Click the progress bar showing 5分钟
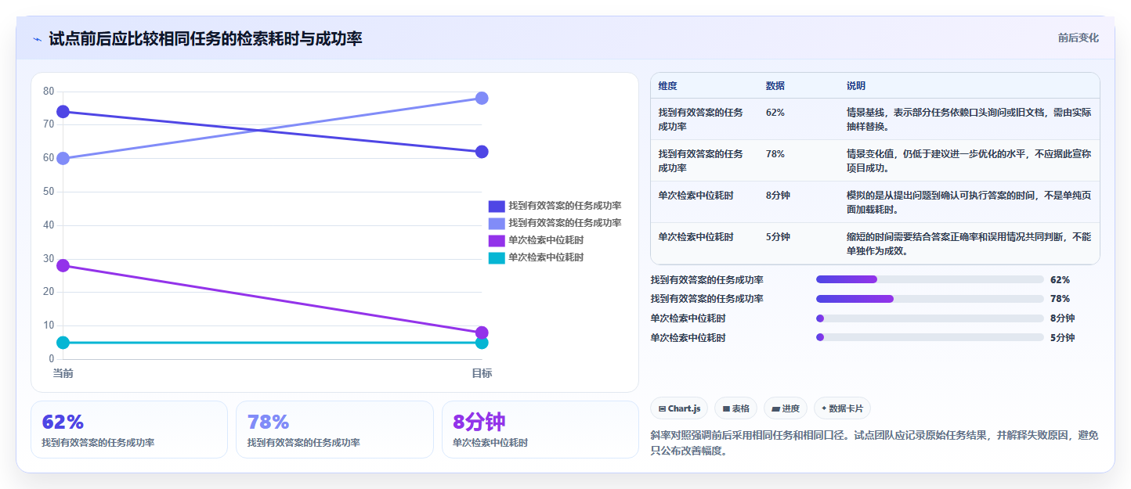 pos(930,337)
